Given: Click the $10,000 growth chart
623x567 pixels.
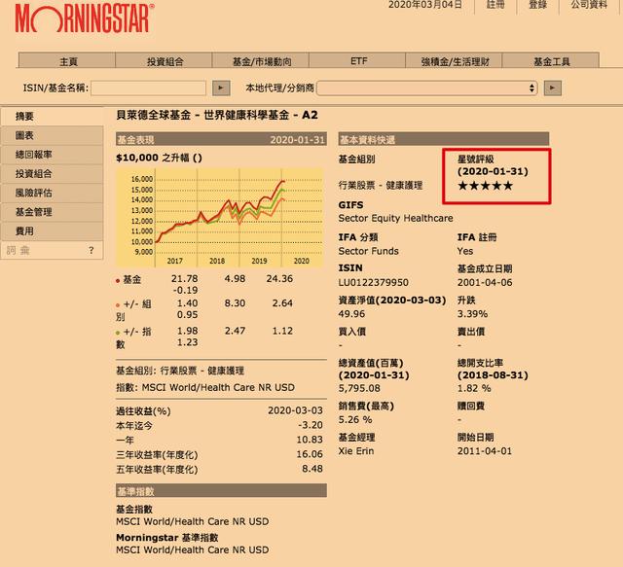Looking at the screenshot, I should 220,217.
